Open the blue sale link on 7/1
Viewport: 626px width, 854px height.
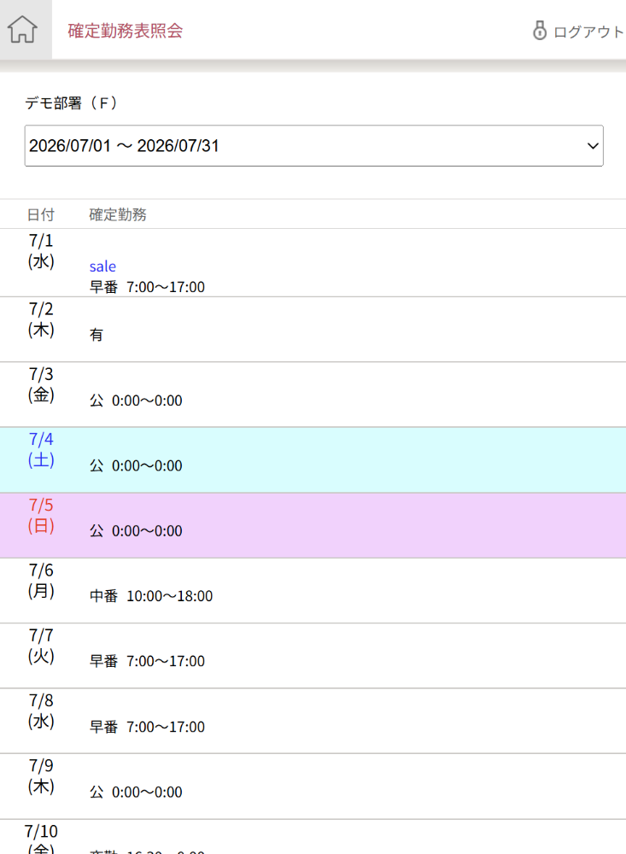tap(102, 266)
